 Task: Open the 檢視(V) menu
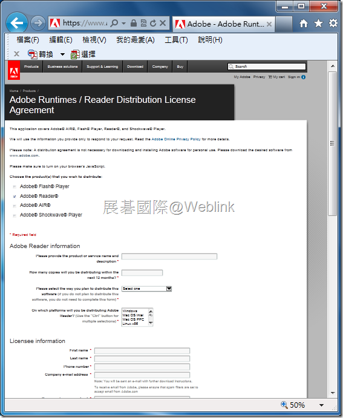[94, 40]
